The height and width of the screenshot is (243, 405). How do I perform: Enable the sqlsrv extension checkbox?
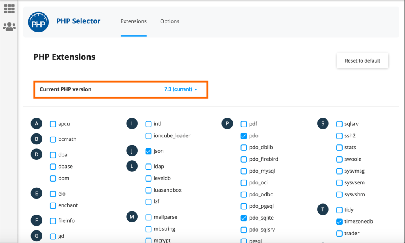click(x=339, y=124)
